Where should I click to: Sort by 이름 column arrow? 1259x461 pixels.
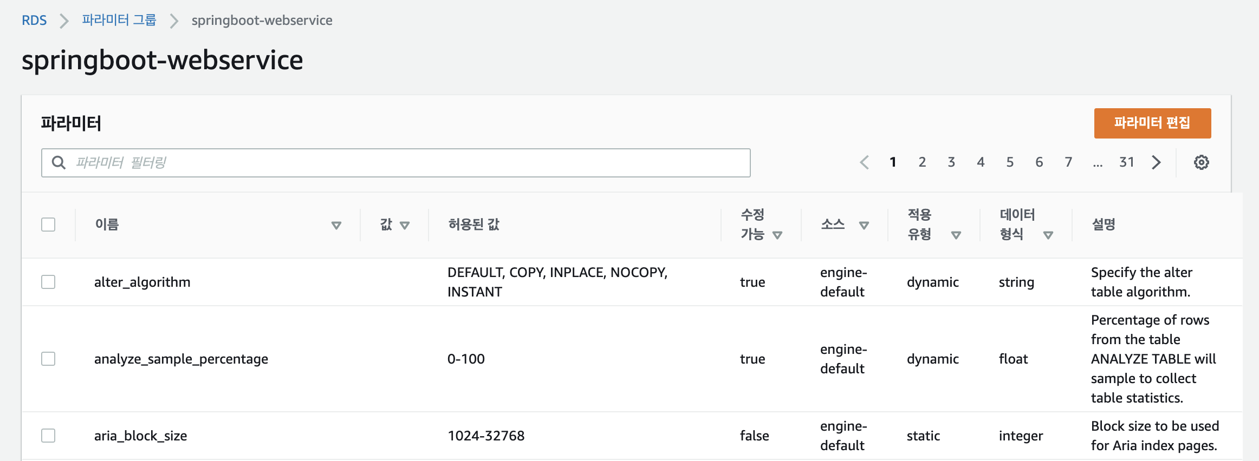[x=336, y=225]
